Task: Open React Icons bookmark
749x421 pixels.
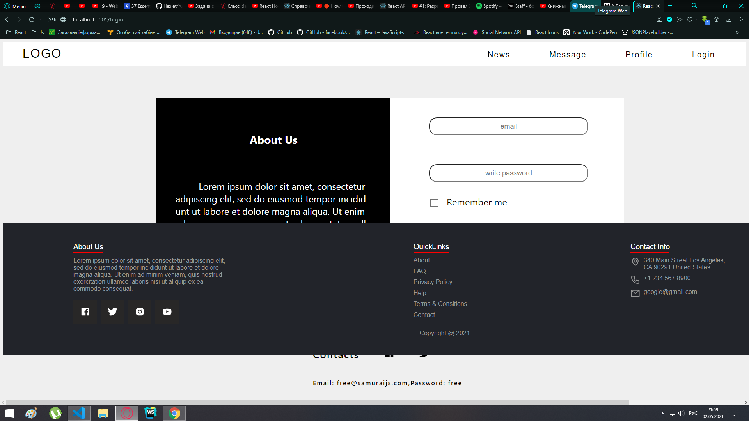Action: tap(543, 32)
